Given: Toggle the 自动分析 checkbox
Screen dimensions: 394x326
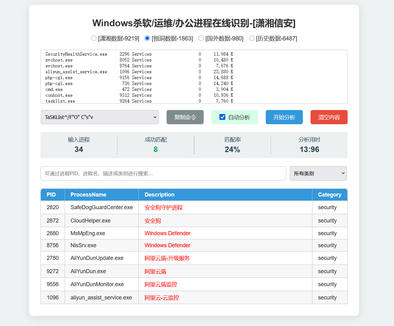Looking at the screenshot, I should coord(222,117).
